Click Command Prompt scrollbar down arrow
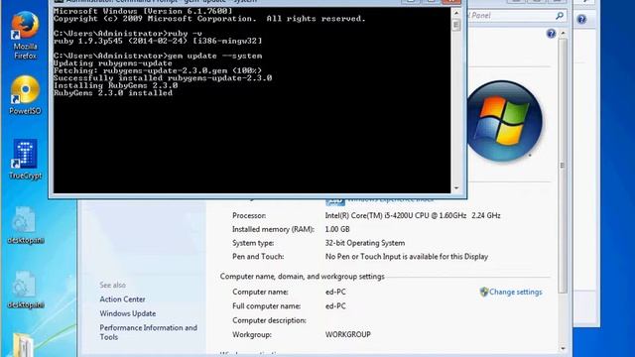The width and height of the screenshot is (635, 357). coord(456,188)
